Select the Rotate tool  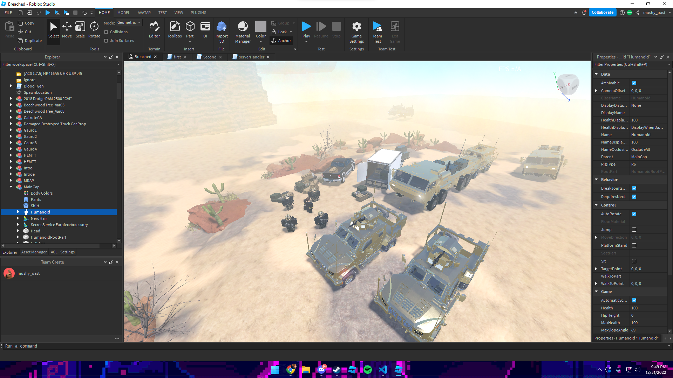point(94,30)
